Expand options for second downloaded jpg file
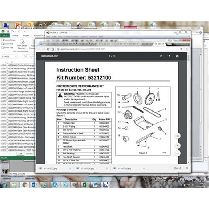The height and width of the screenshot is (209, 209). click(x=107, y=168)
